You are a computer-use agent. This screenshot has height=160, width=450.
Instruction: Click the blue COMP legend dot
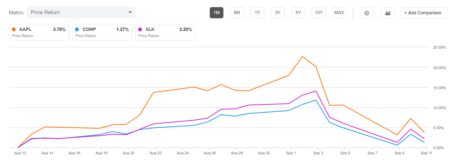tap(77, 29)
